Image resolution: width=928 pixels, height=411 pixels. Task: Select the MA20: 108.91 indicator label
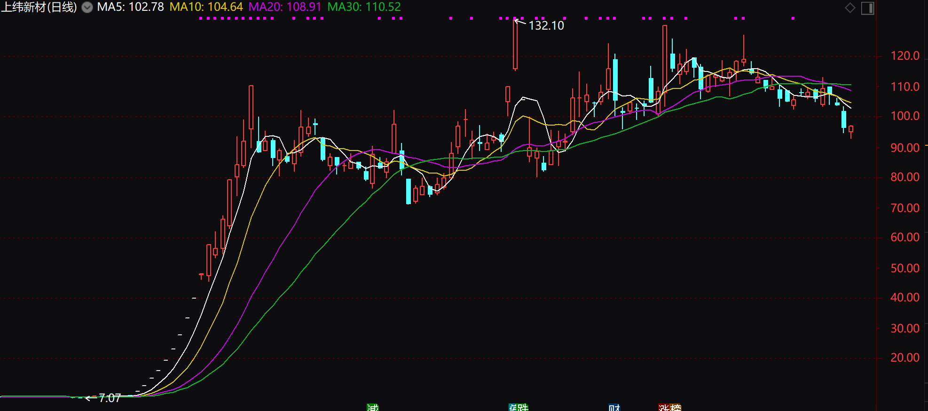point(285,7)
